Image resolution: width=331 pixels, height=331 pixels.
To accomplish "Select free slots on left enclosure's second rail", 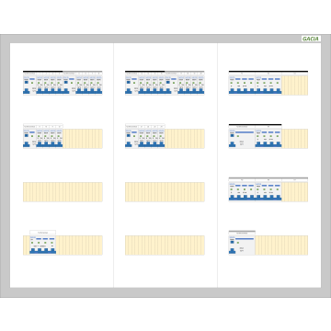I will (x=83, y=139).
